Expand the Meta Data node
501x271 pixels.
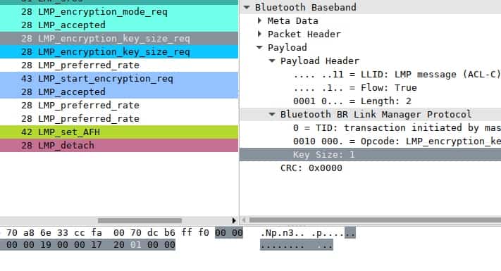click(259, 20)
